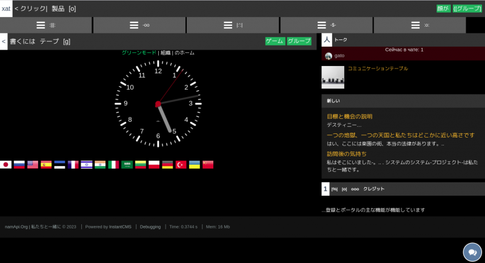Open the 目標と機会の説明 post
This screenshot has width=485, height=263.
pos(350,116)
